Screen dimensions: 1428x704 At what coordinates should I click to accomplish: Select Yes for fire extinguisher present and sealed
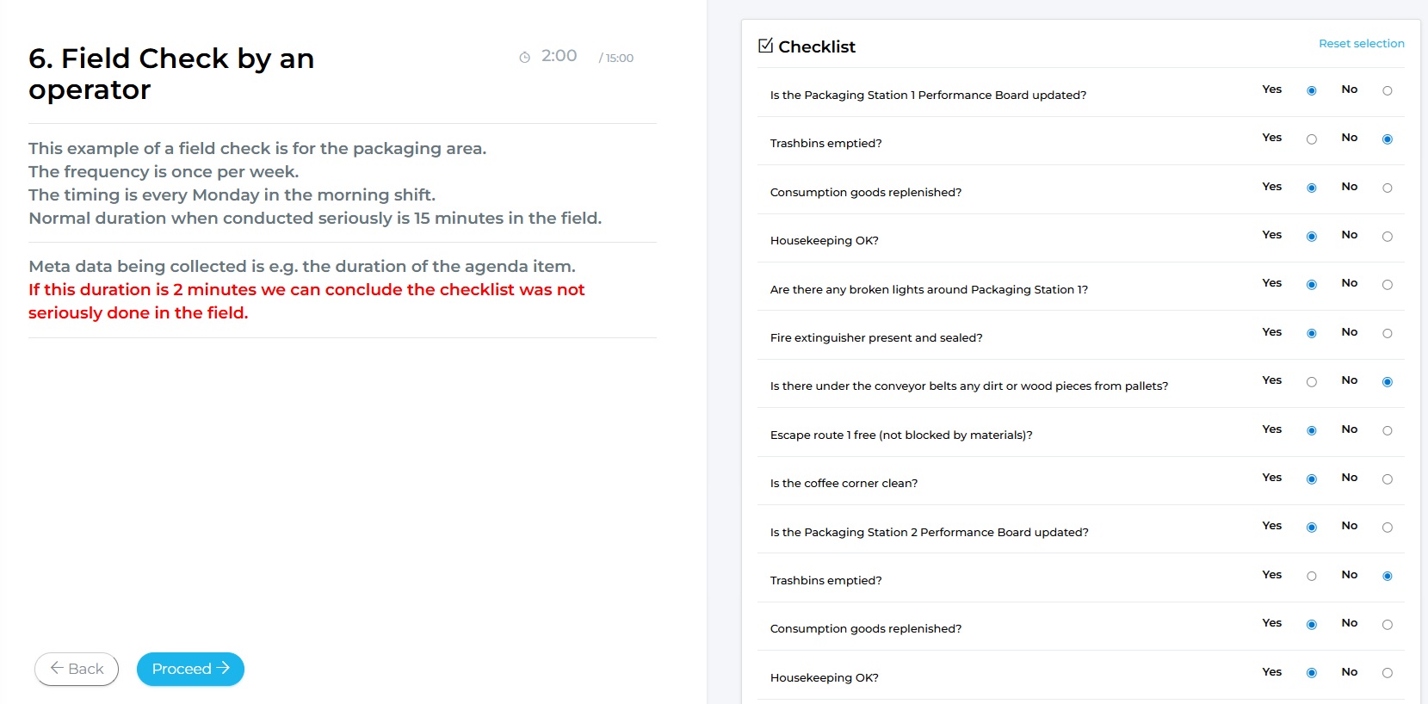point(1311,333)
